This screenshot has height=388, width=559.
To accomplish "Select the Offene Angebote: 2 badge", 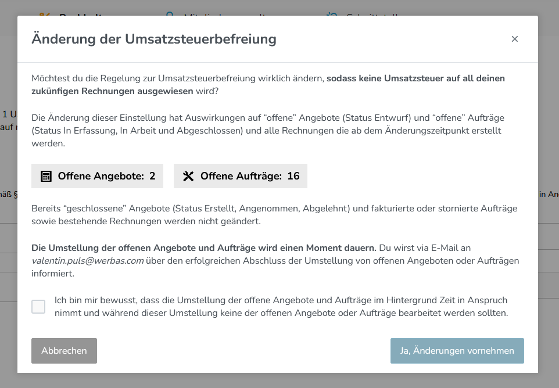I will (x=97, y=176).
